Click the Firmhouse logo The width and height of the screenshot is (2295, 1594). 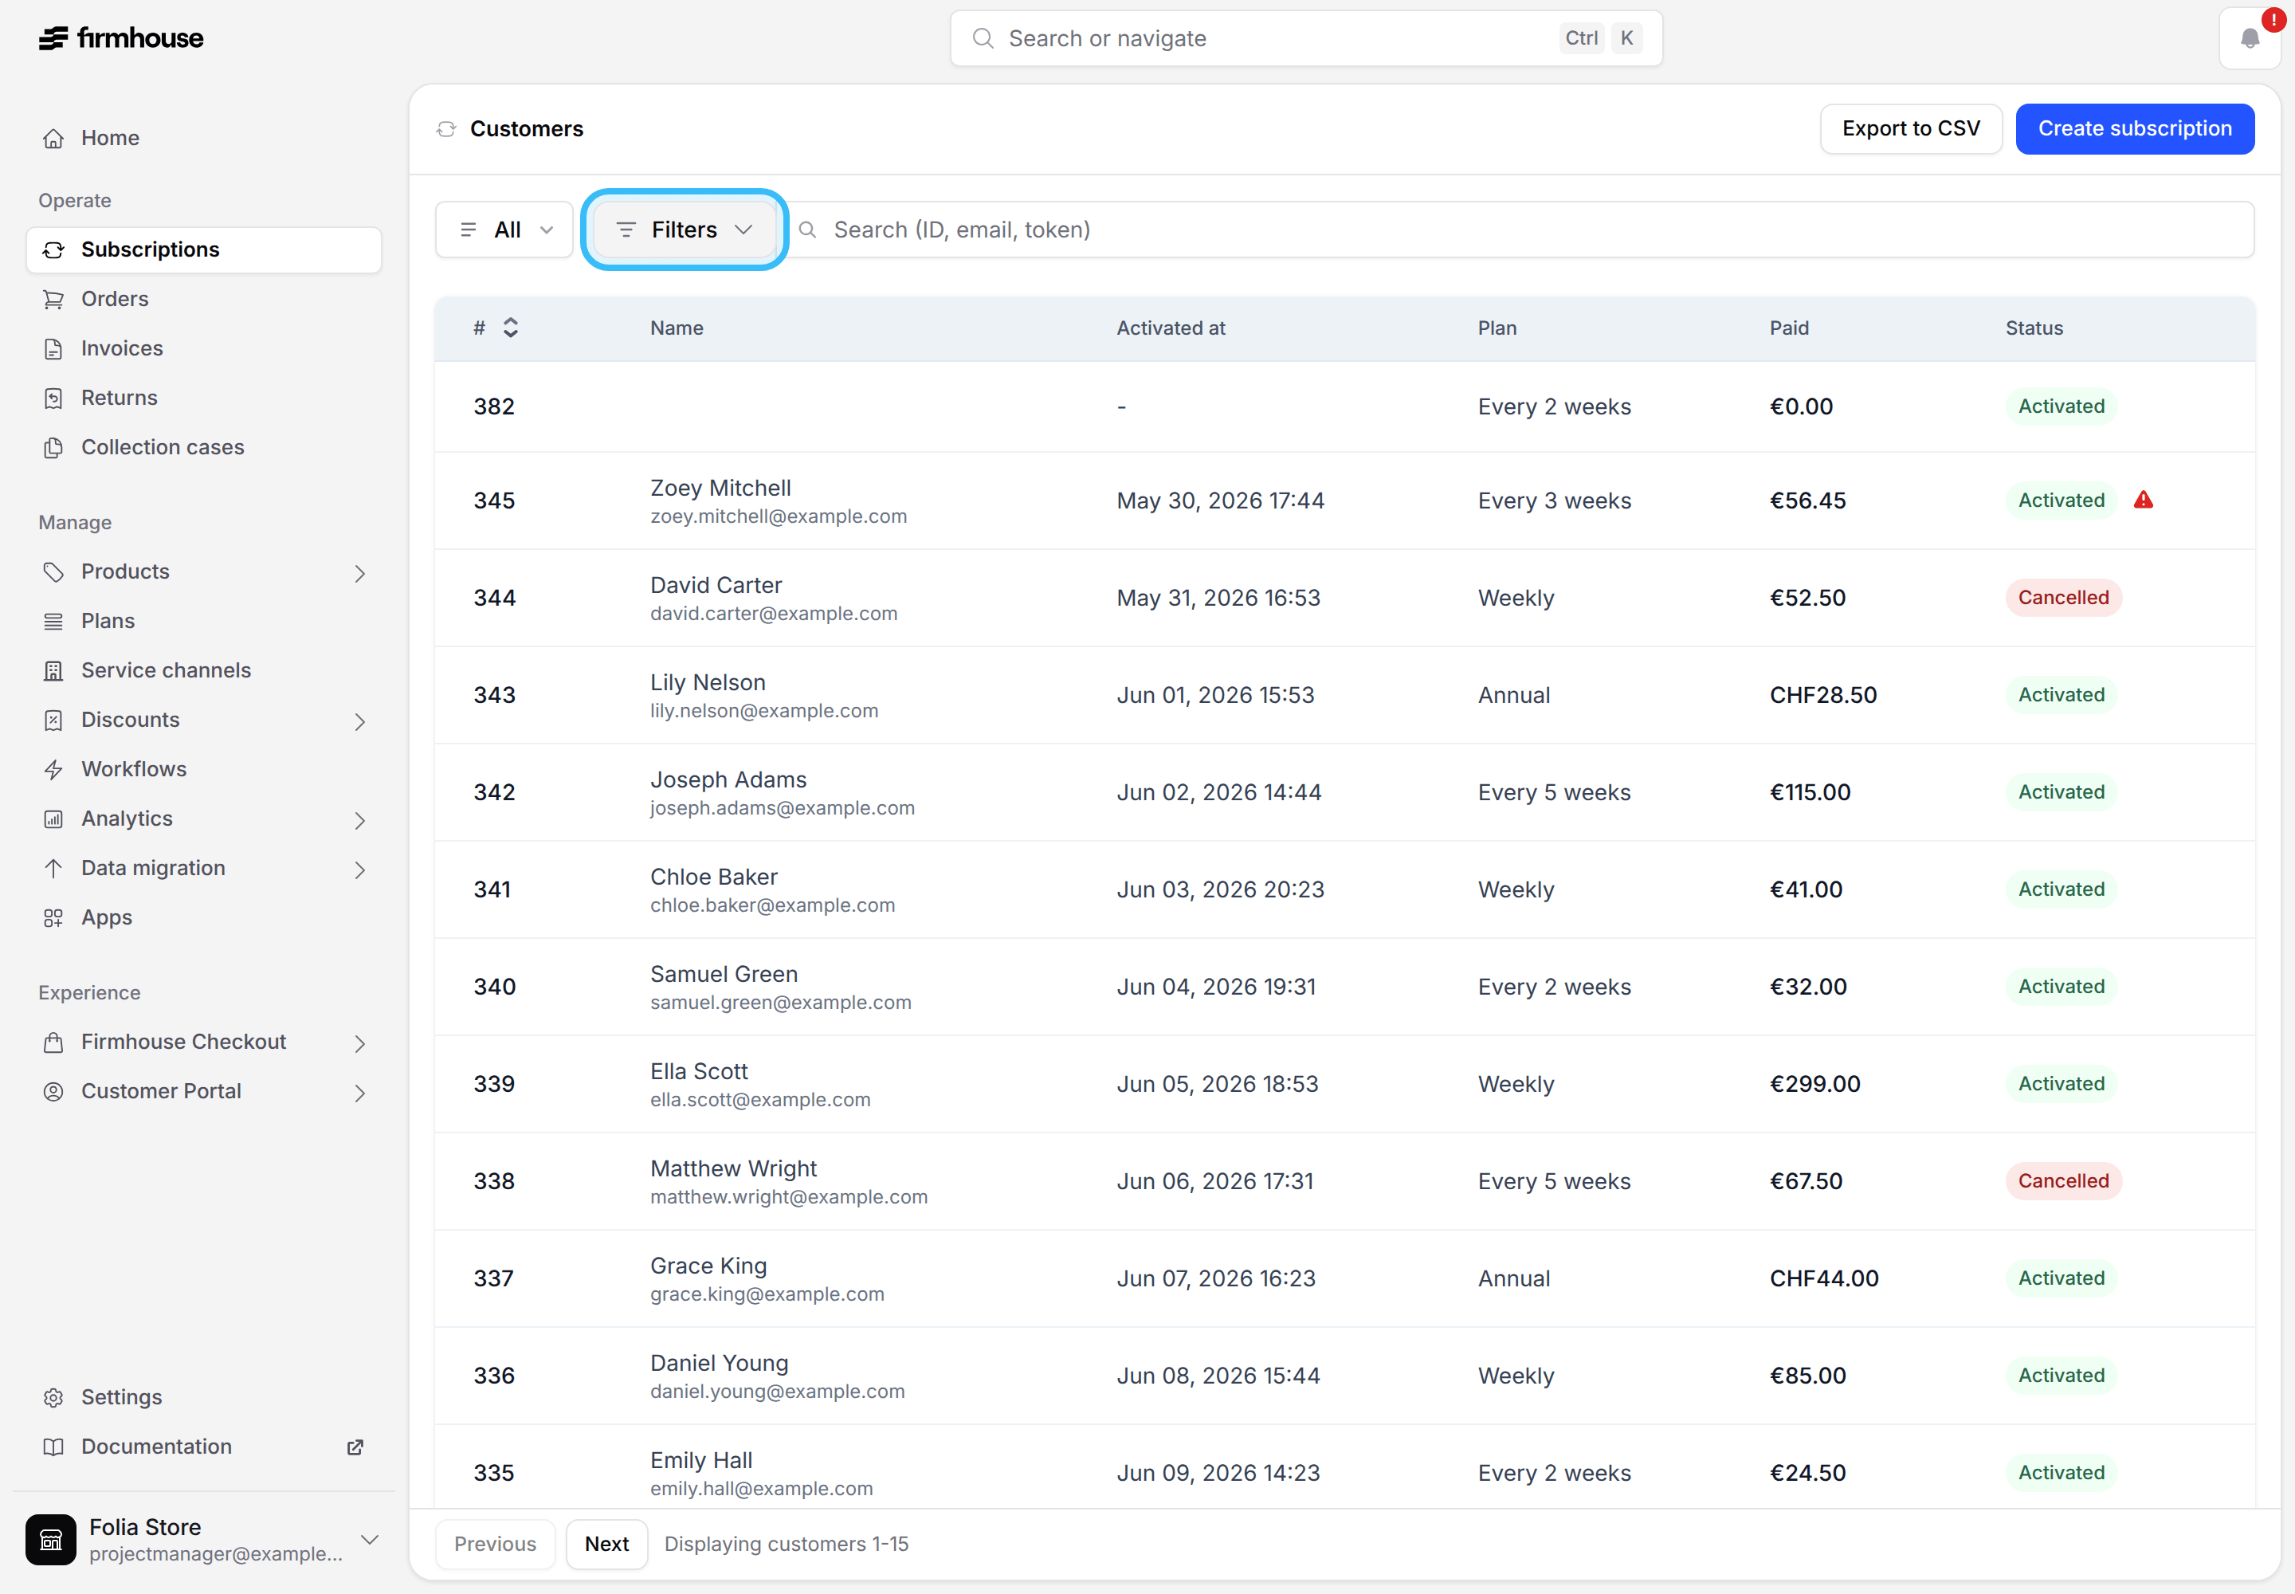click(x=121, y=38)
